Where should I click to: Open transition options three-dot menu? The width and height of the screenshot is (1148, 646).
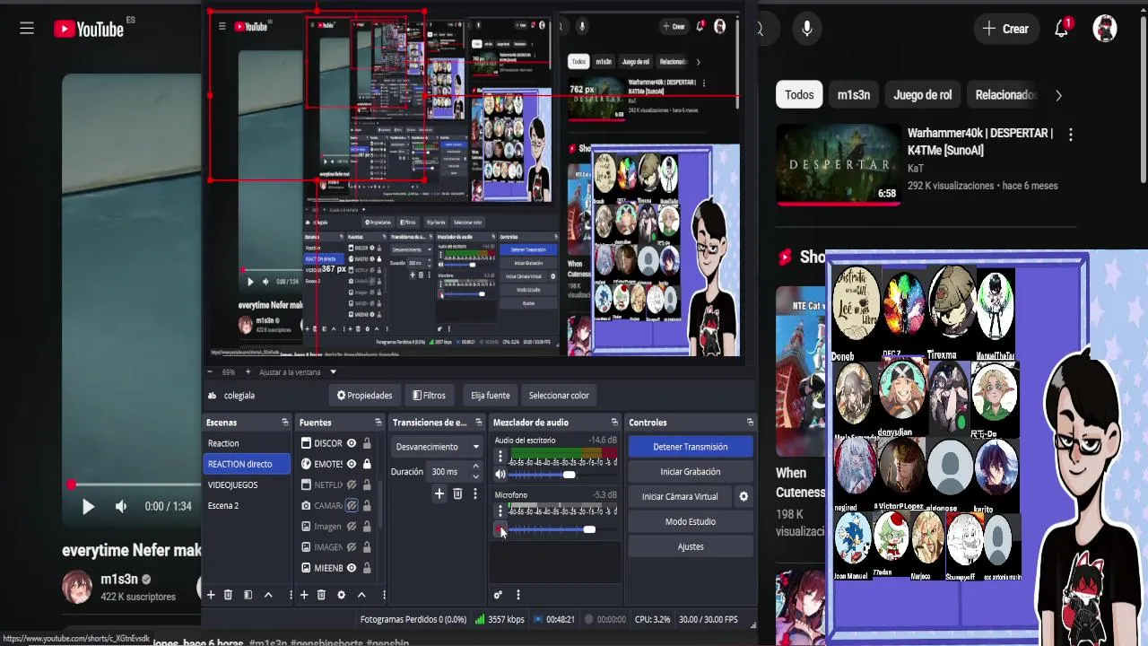pyautogui.click(x=475, y=493)
